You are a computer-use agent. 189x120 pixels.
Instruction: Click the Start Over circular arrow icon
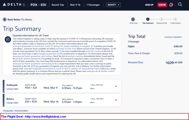133,19
